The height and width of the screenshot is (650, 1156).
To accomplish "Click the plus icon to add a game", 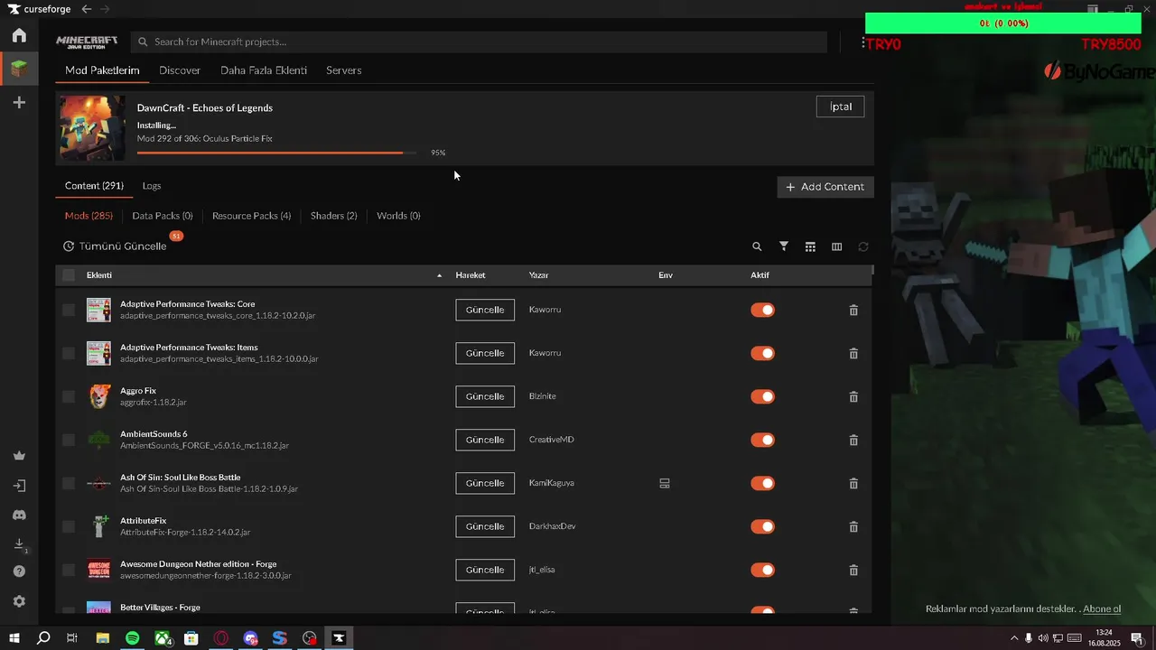I will 19,103.
